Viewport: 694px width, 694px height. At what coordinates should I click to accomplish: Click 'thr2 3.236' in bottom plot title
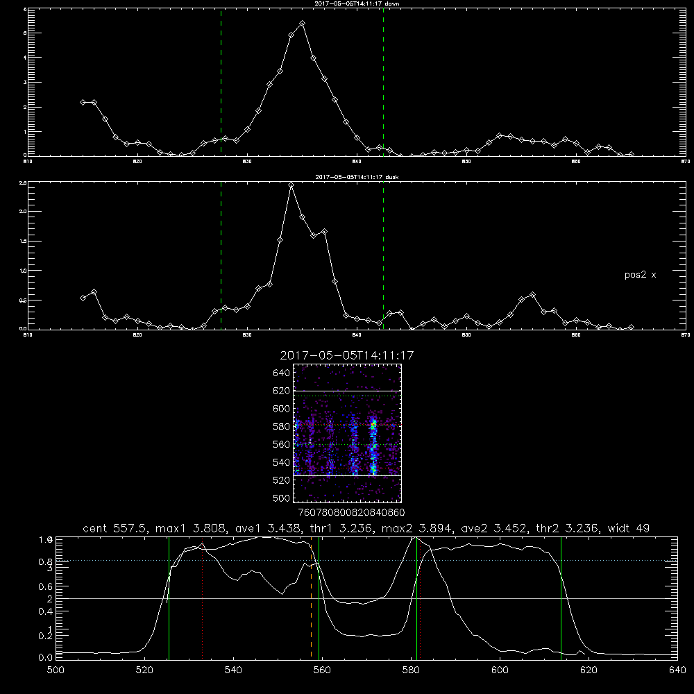click(568, 528)
